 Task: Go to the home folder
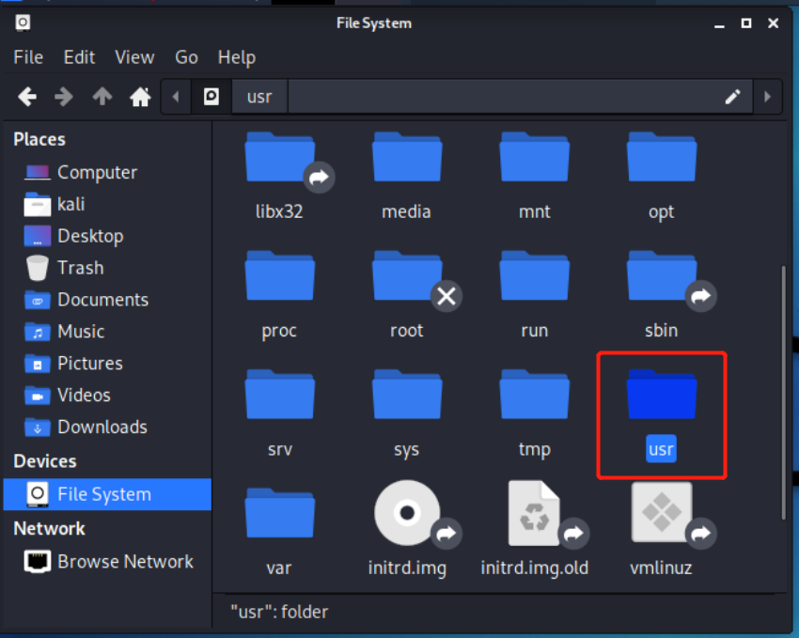click(x=140, y=97)
